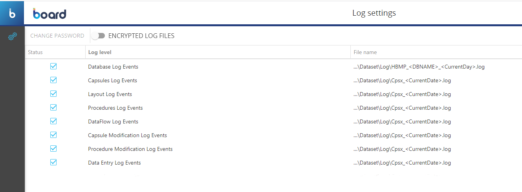The height and width of the screenshot is (192, 522).
Task: Click the Board logo in header
Action: pos(49,14)
